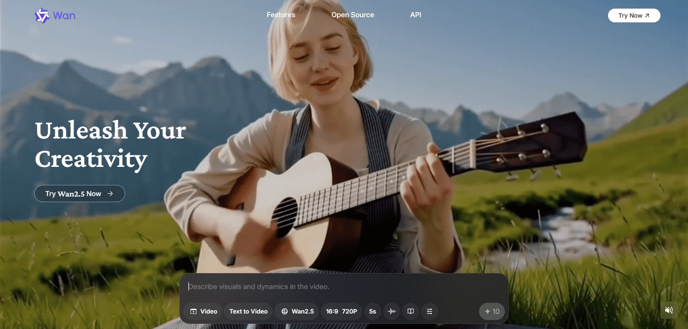Image resolution: width=688 pixels, height=329 pixels.
Task: Click the Wan logo icon
Action: [x=42, y=16]
